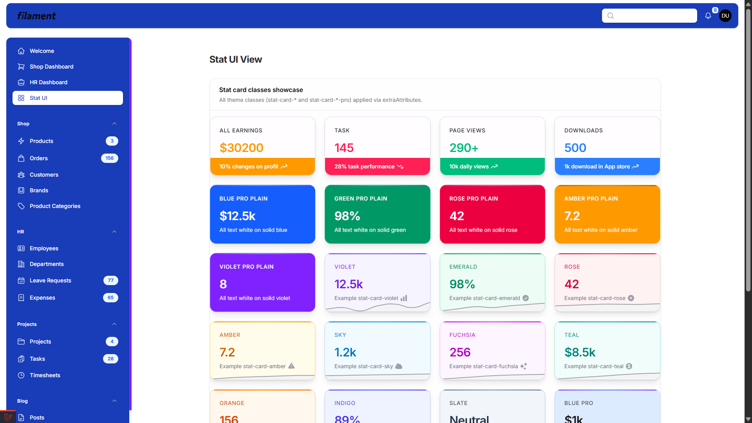The width and height of the screenshot is (752, 423).
Task: Open Leave Requests page
Action: [68, 280]
